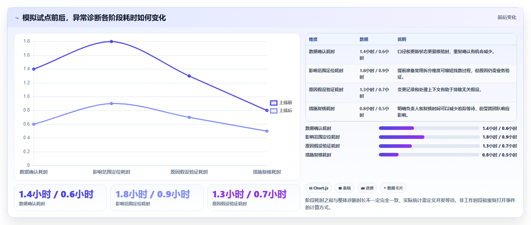
Task: Click the footnote starting 阶段耗时之和
Action: click(410, 204)
